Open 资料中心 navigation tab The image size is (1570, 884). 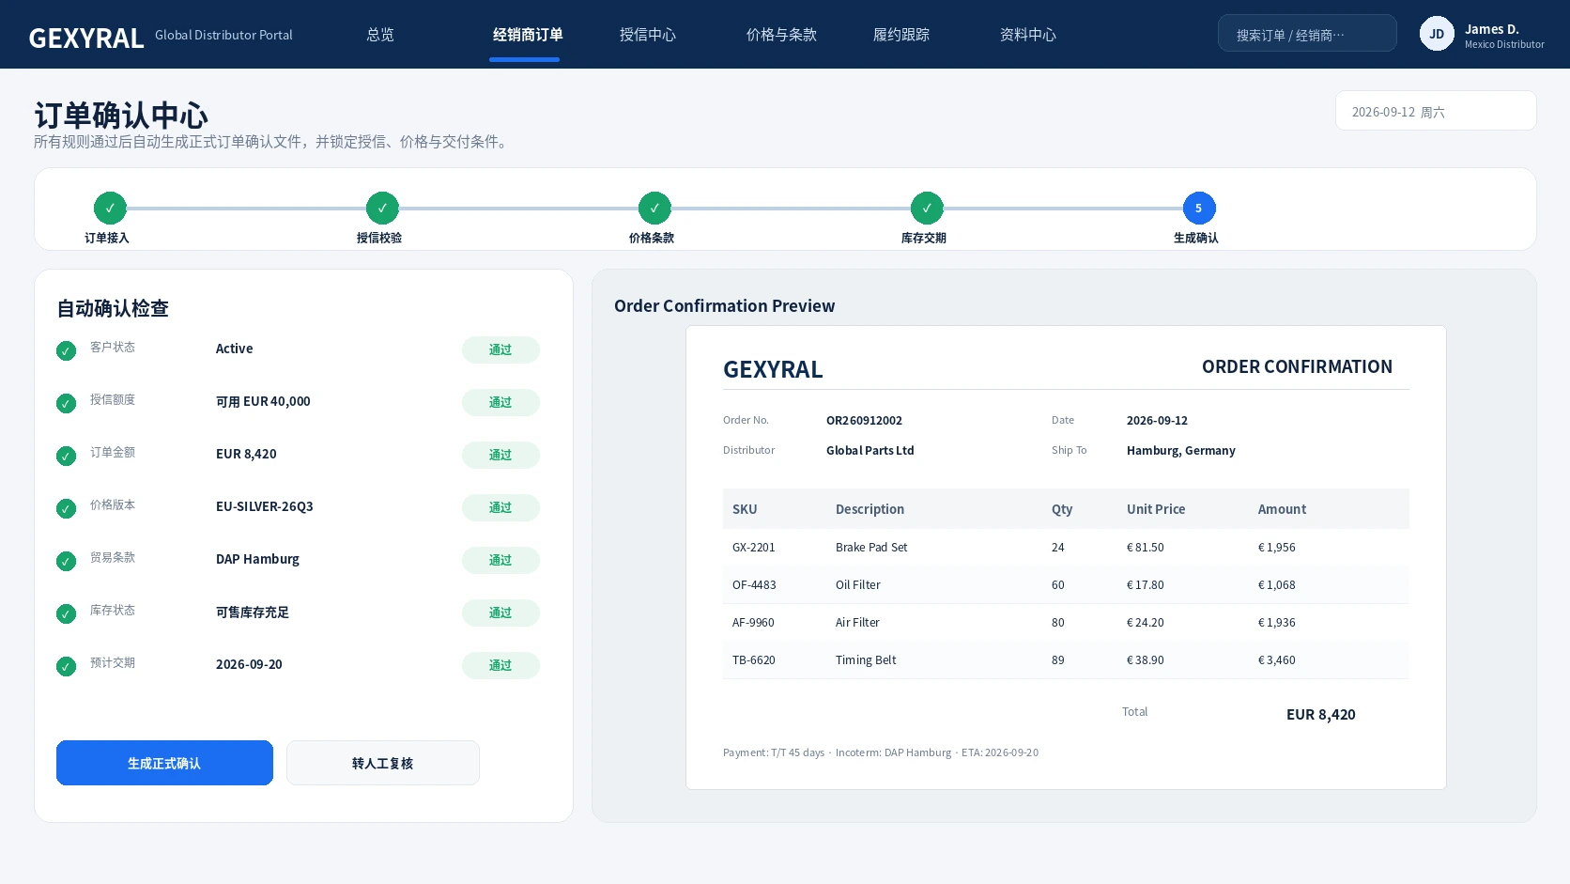click(x=1028, y=35)
